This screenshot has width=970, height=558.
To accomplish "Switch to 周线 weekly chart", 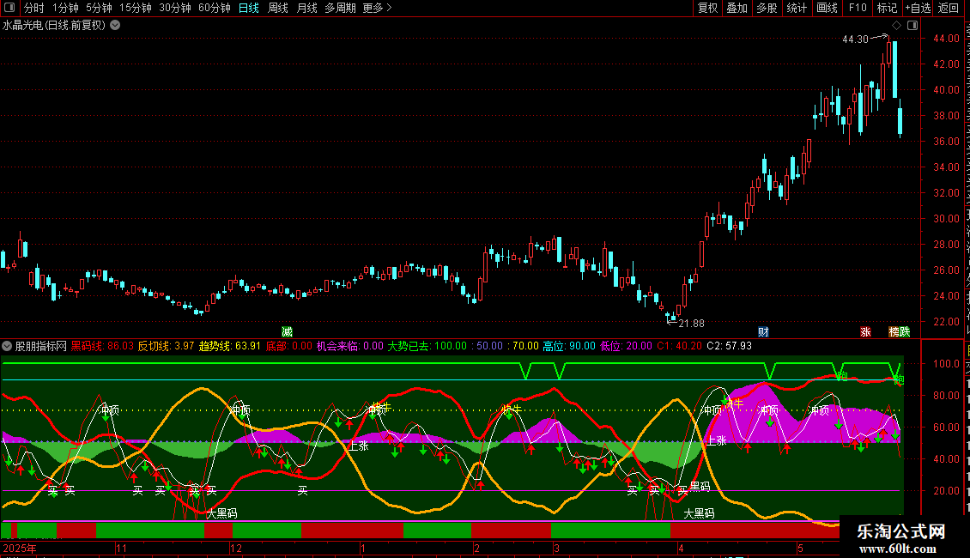I will tap(278, 8).
